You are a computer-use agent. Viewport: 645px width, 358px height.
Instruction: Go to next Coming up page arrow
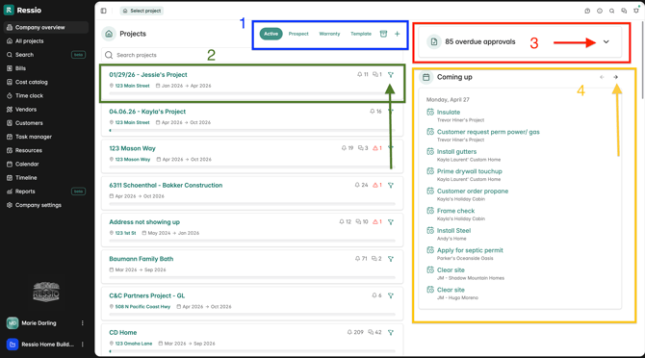click(x=616, y=77)
